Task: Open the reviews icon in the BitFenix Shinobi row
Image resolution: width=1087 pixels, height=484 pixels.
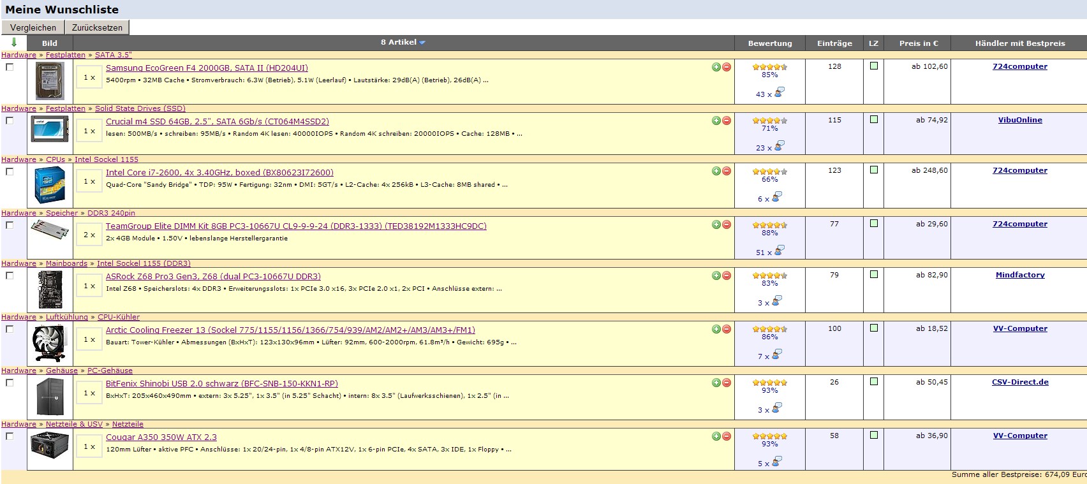Action: point(776,408)
